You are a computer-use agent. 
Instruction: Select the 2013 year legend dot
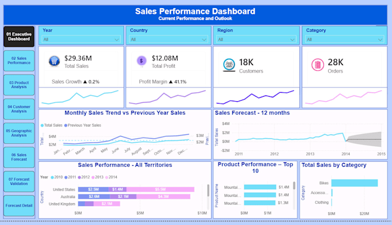click(x=93, y=177)
